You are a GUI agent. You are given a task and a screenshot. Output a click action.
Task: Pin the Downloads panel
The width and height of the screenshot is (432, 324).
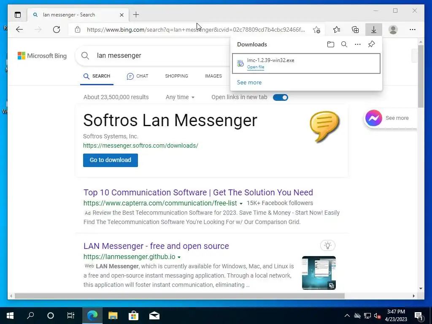coord(371,44)
